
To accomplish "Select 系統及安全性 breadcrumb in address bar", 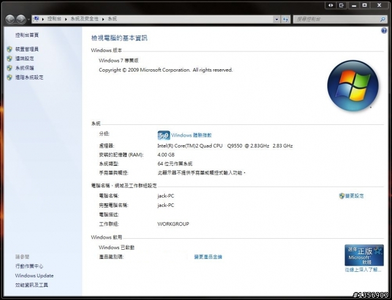I will pos(85,19).
